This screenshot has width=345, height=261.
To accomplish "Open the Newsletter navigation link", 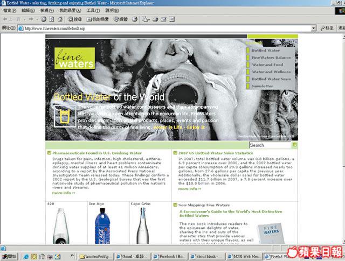I will [x=263, y=86].
